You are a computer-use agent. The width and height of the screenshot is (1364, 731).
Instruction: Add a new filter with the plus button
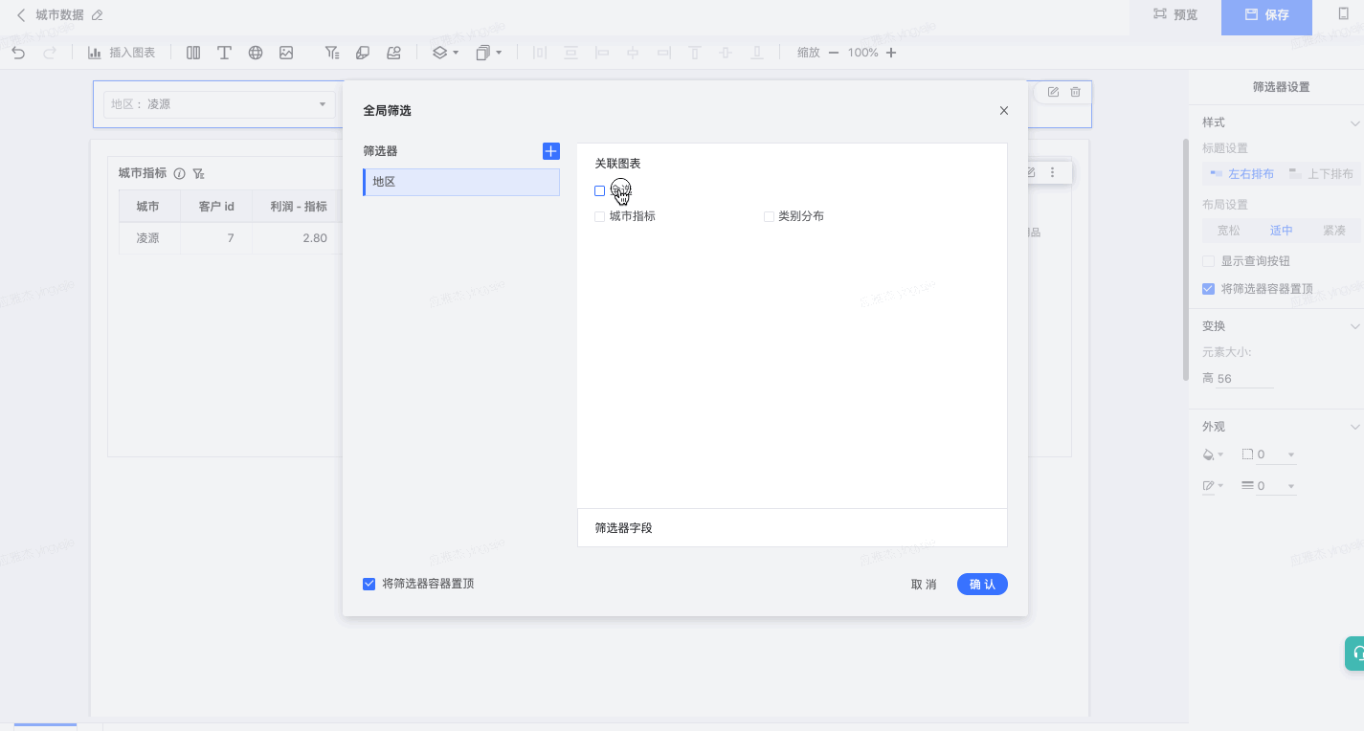click(x=551, y=151)
